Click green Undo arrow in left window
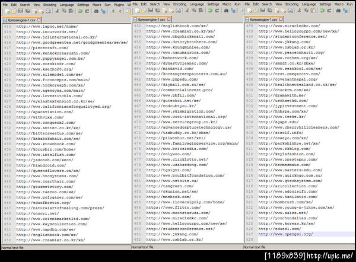 click(80, 11)
